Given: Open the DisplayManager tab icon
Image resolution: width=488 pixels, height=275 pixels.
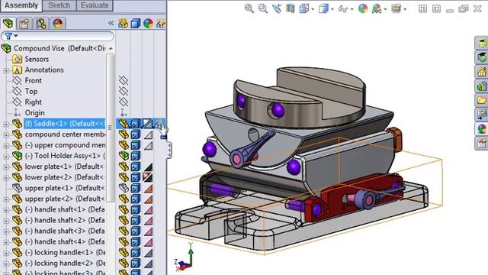Looking at the screenshot, I should [x=58, y=24].
